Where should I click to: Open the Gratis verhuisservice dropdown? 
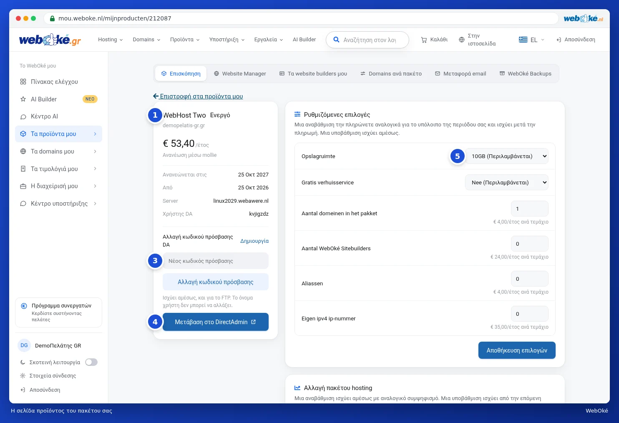coord(507,182)
